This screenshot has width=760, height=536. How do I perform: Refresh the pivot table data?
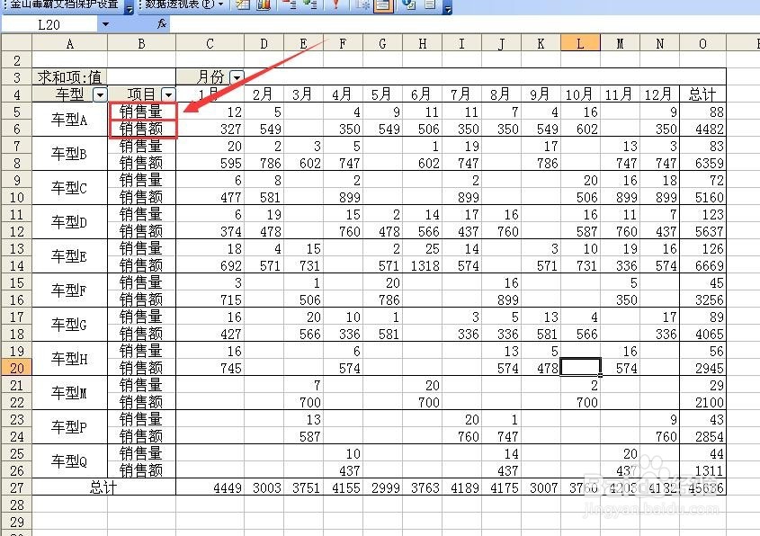pyautogui.click(x=337, y=7)
